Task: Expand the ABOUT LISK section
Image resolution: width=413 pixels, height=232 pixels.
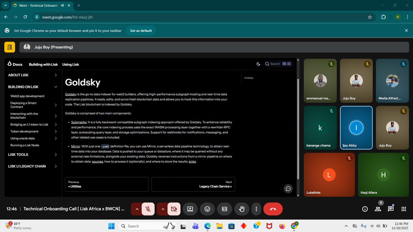Action: tap(33, 75)
